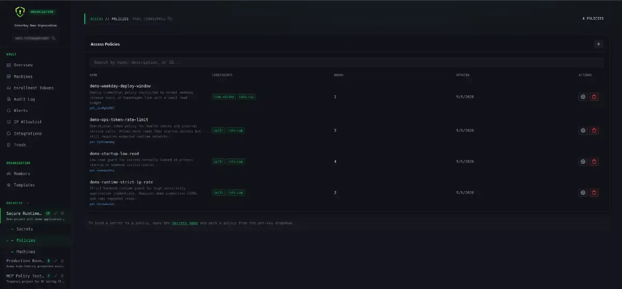
Task: Click the rate-cap tag on demo-weekday-deploy-window
Action: (x=246, y=97)
